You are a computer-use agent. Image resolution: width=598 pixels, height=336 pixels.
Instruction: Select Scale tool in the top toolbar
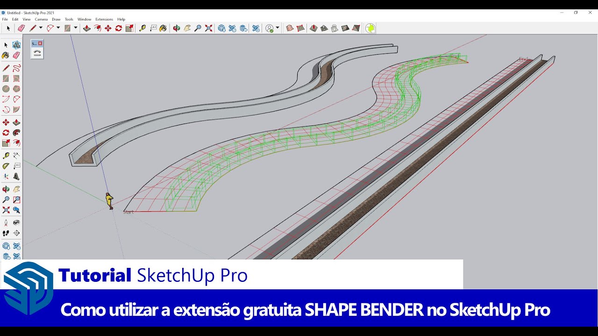click(129, 28)
